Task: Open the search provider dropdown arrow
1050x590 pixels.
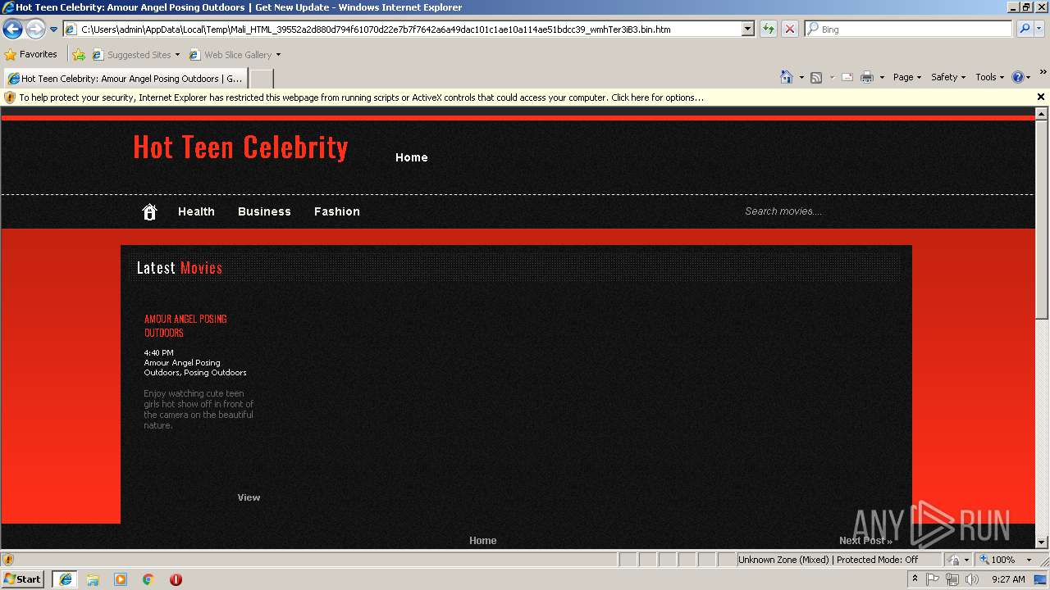Action: [x=1039, y=29]
